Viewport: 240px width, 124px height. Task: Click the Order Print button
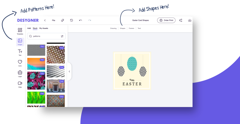(x=166, y=20)
